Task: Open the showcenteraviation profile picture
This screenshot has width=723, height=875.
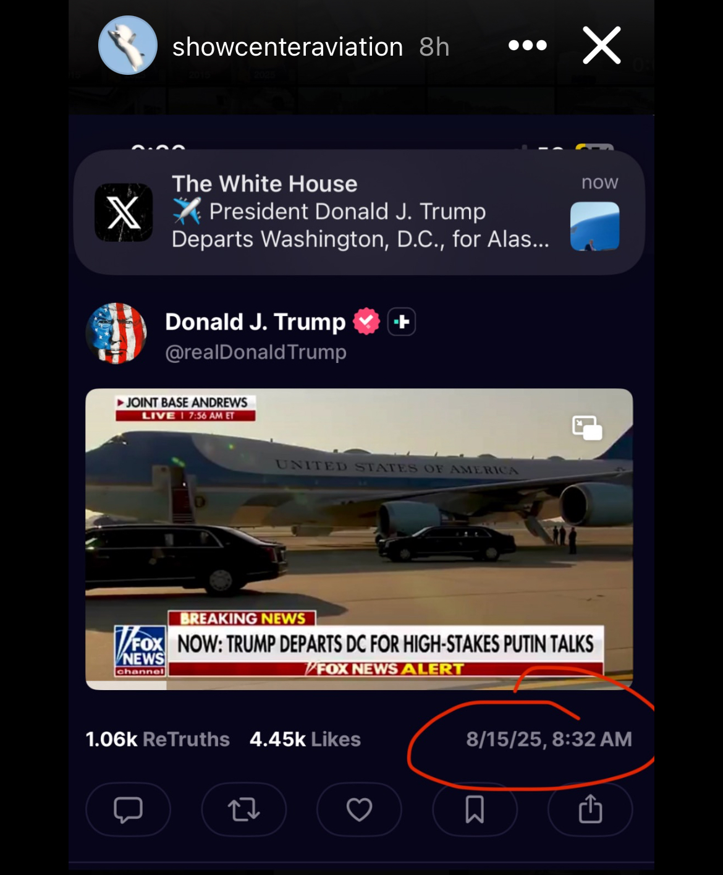Action: tap(128, 45)
